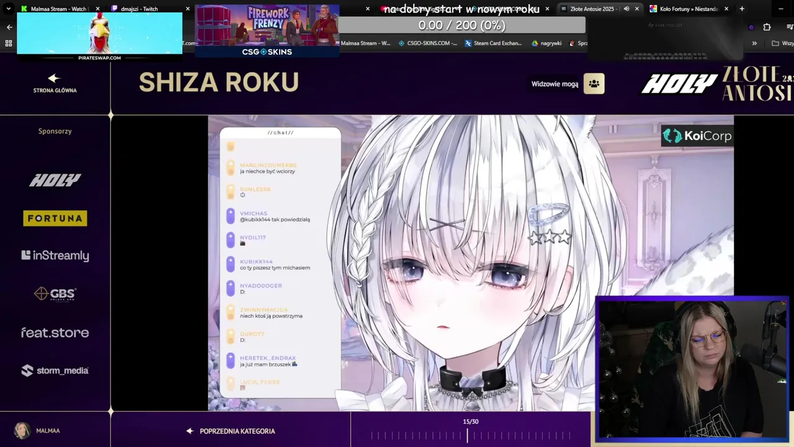Click chat message 'ja niechce być wciorzy'

pyautogui.click(x=267, y=171)
